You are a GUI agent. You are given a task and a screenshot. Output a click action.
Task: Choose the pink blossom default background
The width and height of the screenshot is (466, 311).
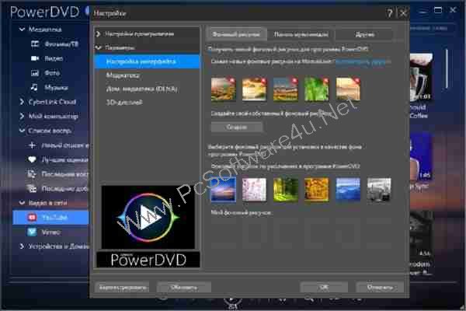click(x=255, y=190)
